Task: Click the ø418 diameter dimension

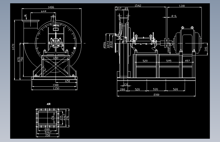Action: (111, 44)
